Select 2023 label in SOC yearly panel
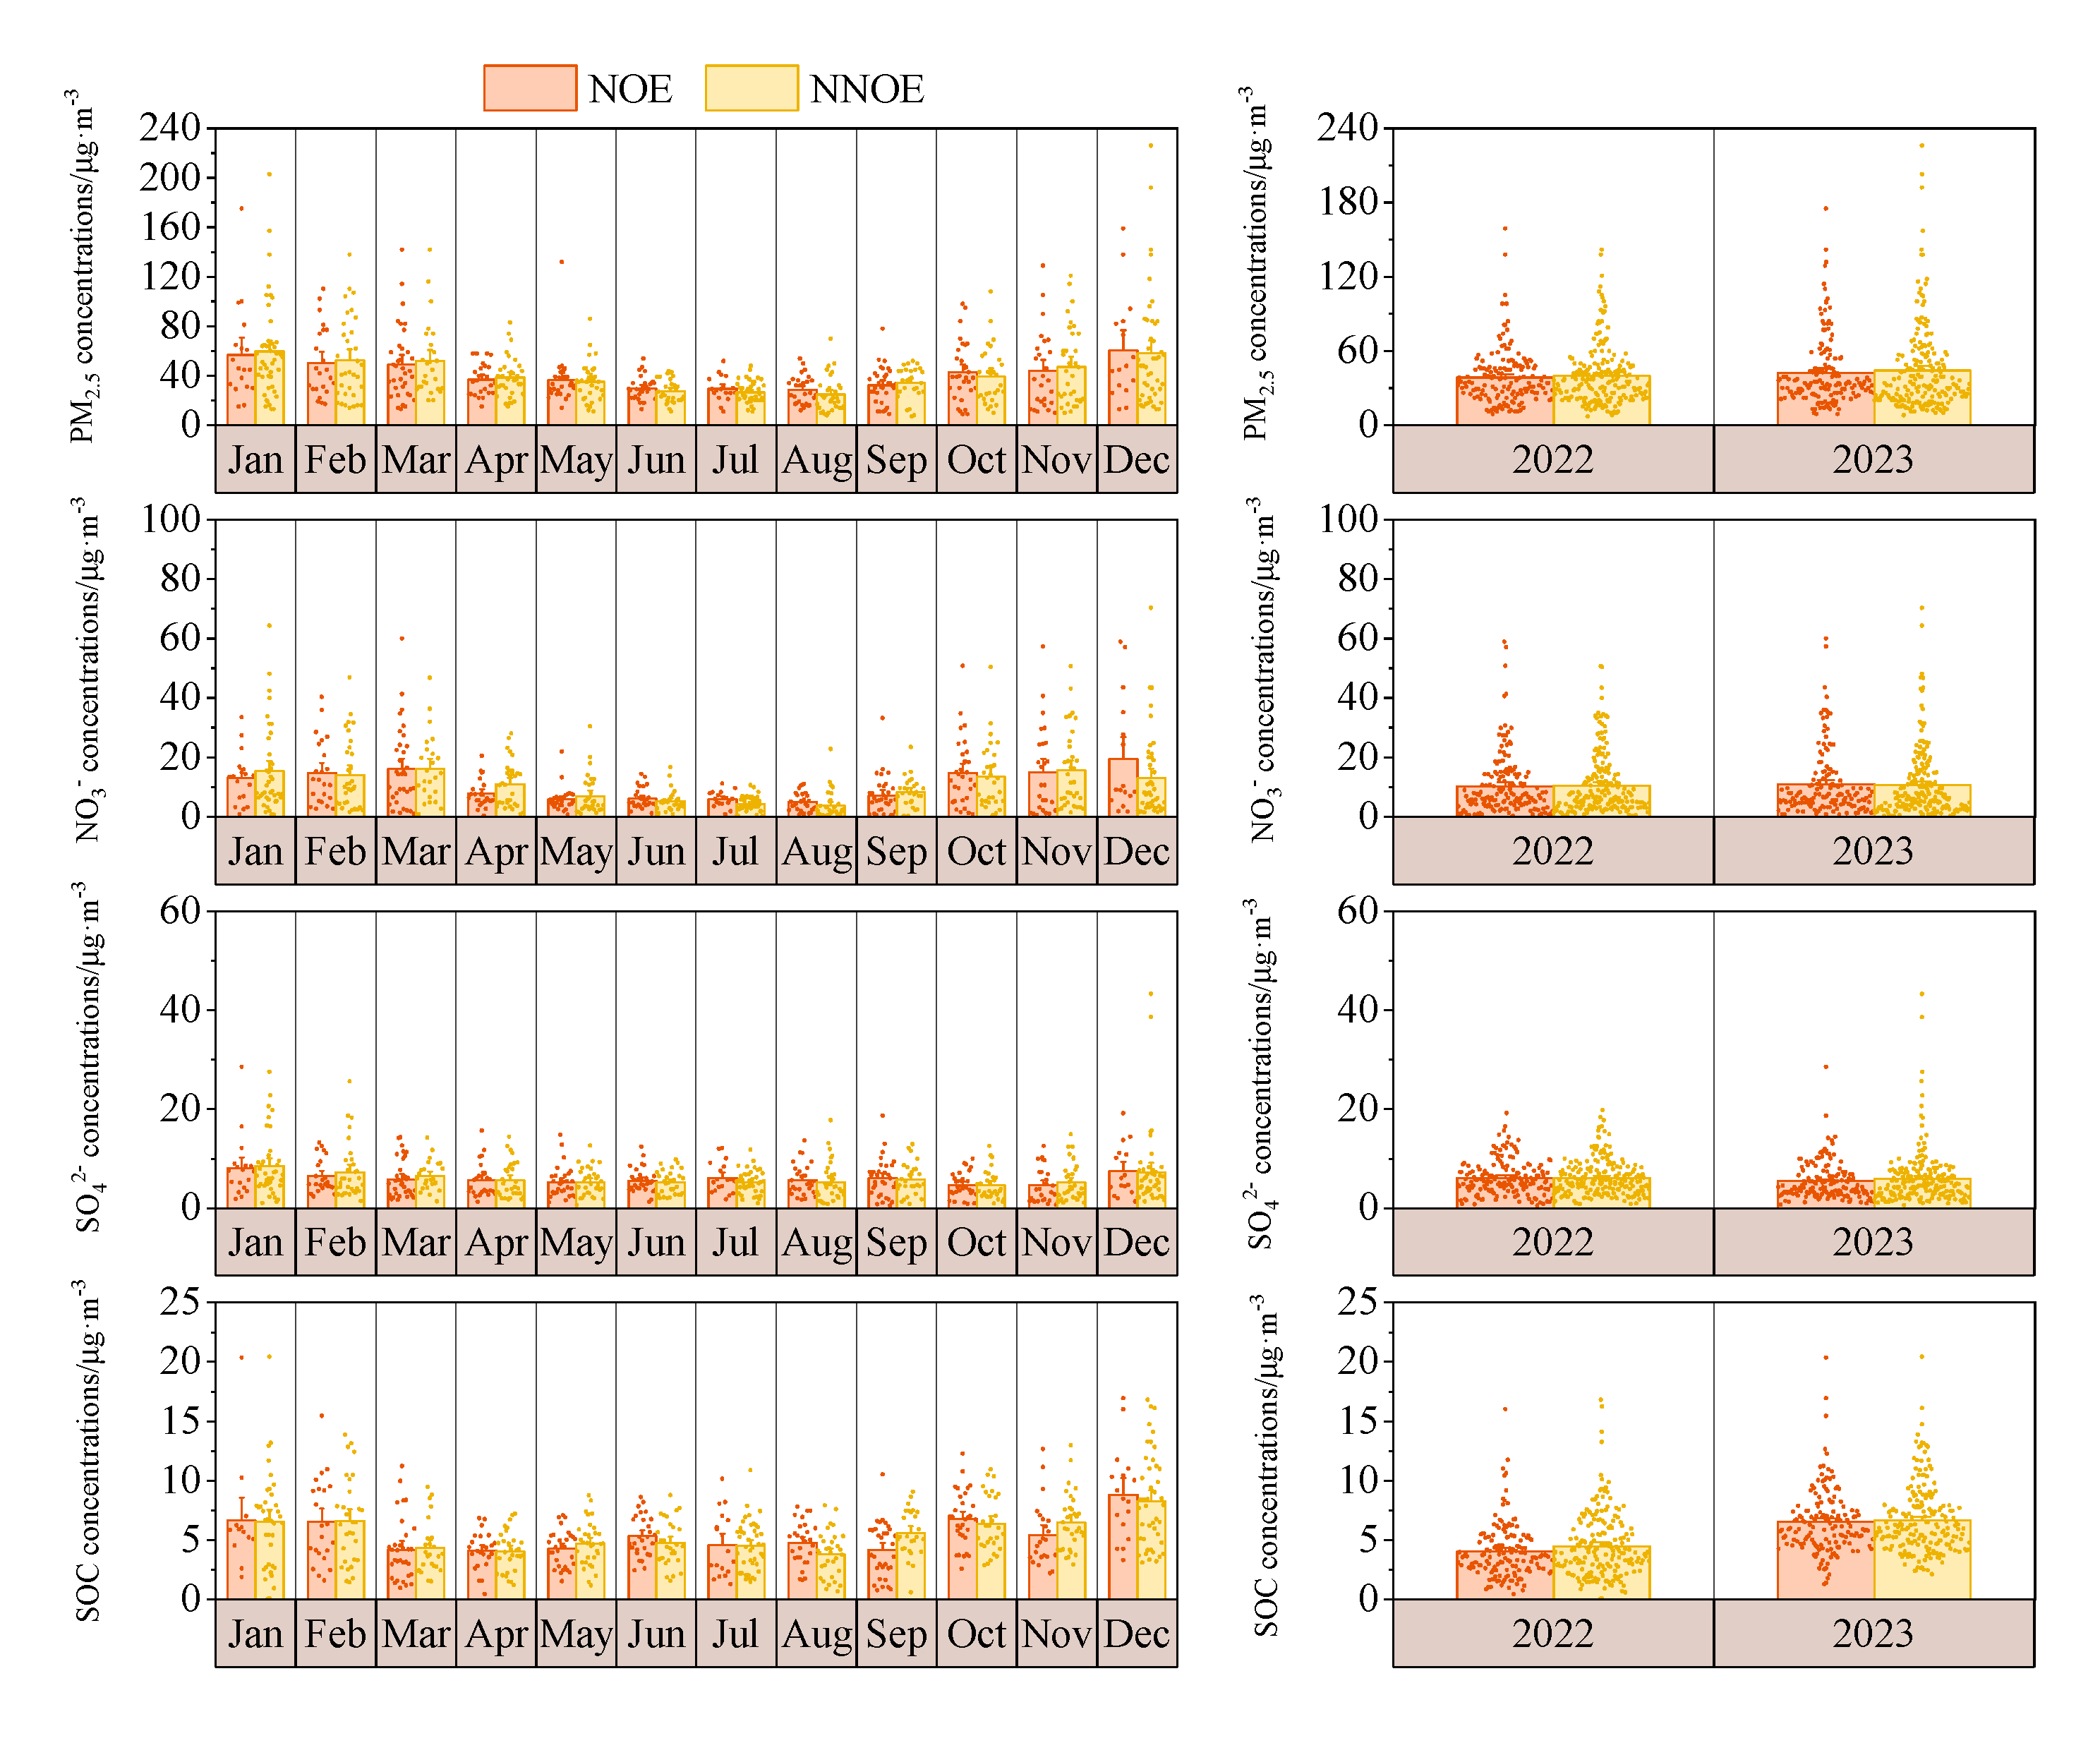The width and height of the screenshot is (2100, 1743). click(1872, 1634)
